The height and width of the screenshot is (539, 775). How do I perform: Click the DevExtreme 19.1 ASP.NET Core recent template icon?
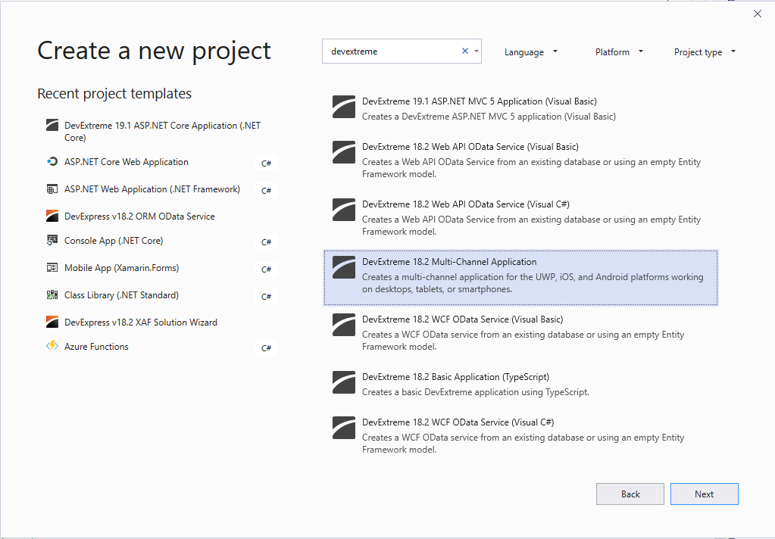(52, 125)
